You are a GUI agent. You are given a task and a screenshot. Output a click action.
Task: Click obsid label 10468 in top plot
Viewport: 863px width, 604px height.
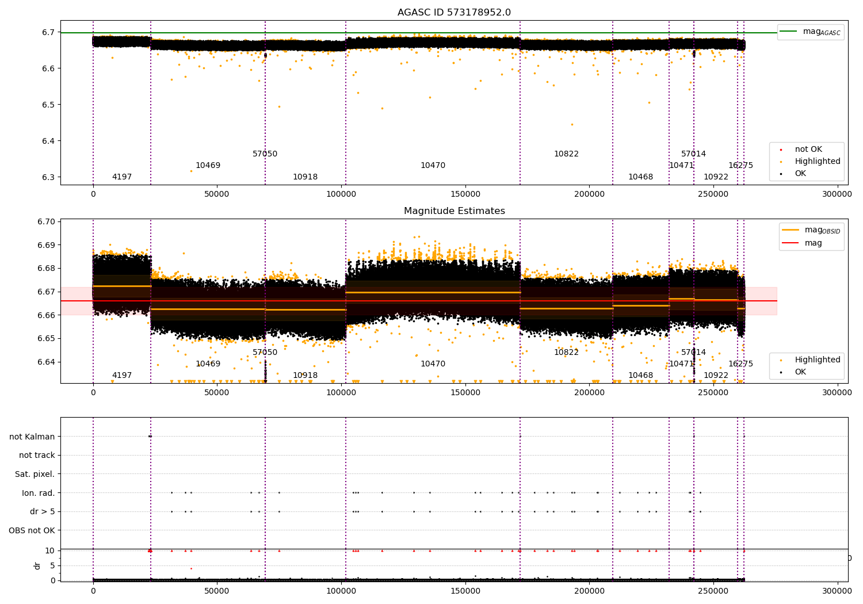click(640, 177)
